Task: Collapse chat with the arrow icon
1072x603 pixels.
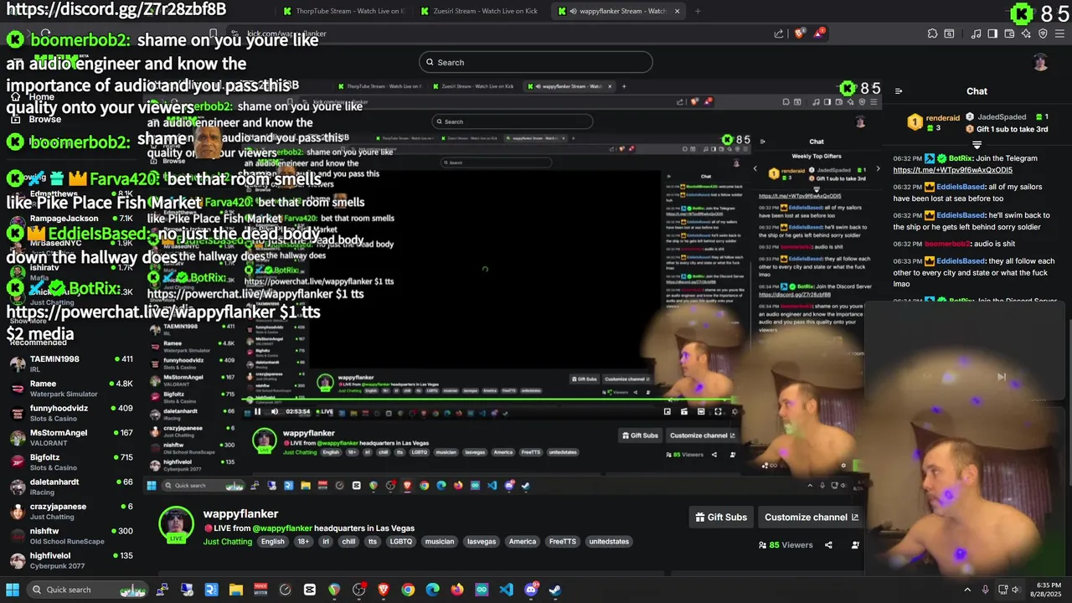Action: coord(899,91)
